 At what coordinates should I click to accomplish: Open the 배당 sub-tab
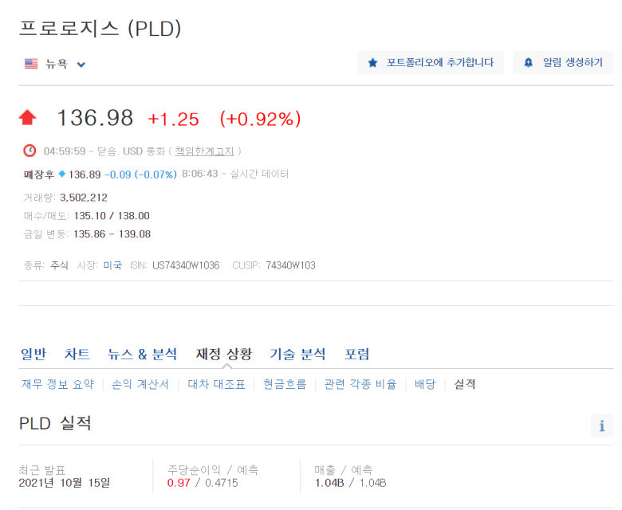tap(425, 384)
